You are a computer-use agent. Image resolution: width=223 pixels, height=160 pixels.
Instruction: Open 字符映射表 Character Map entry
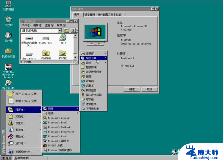[93, 109]
